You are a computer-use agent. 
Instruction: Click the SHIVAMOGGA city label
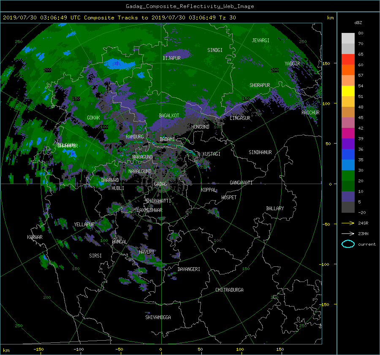(158, 317)
